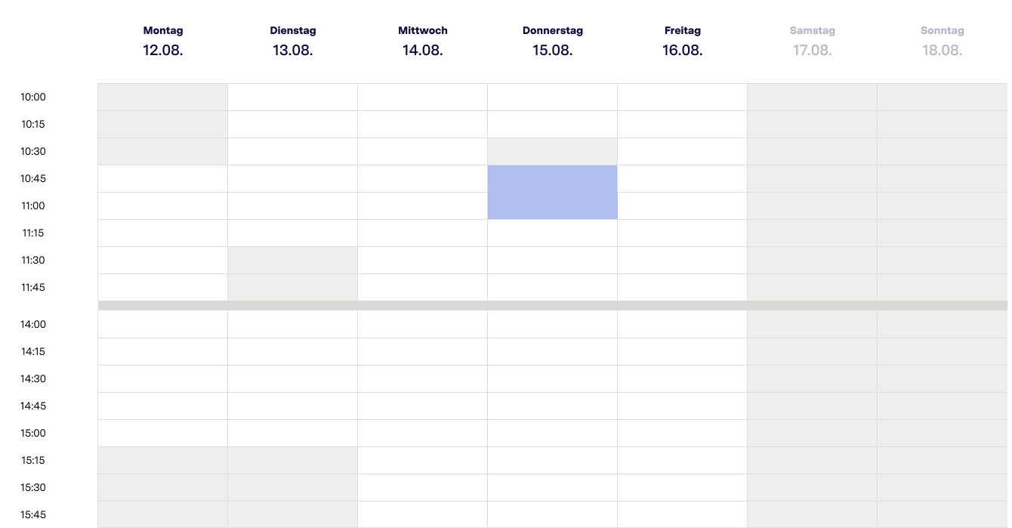
Task: Click the greyed Dienstag 11:30 blocked slot
Action: [293, 261]
